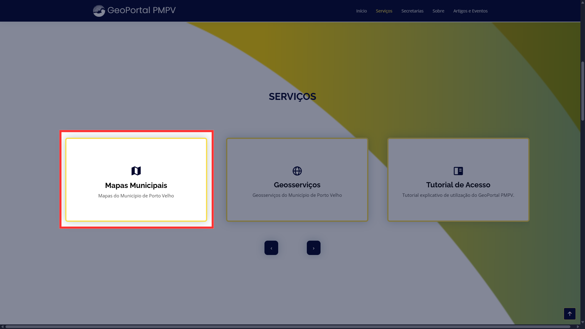Click the horizontal scrollbar thumb

point(288,327)
